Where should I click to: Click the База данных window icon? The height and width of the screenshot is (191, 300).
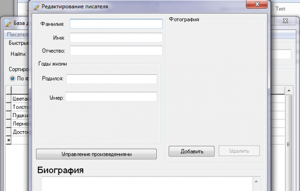click(x=8, y=23)
